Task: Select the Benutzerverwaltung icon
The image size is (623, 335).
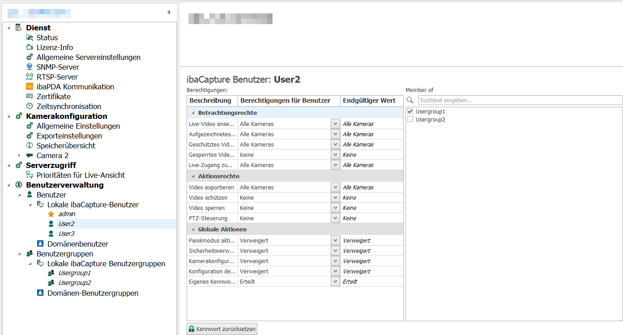Action: [19, 185]
